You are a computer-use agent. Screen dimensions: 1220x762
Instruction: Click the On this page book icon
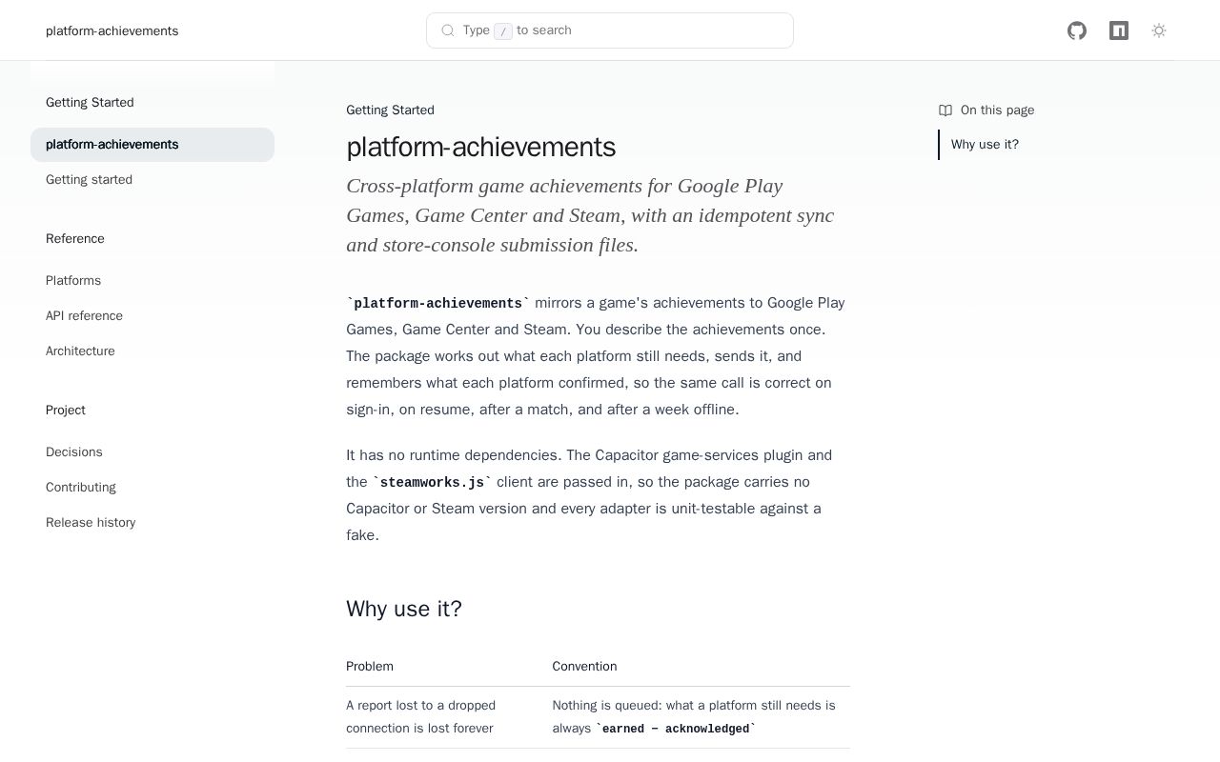pos(945,110)
